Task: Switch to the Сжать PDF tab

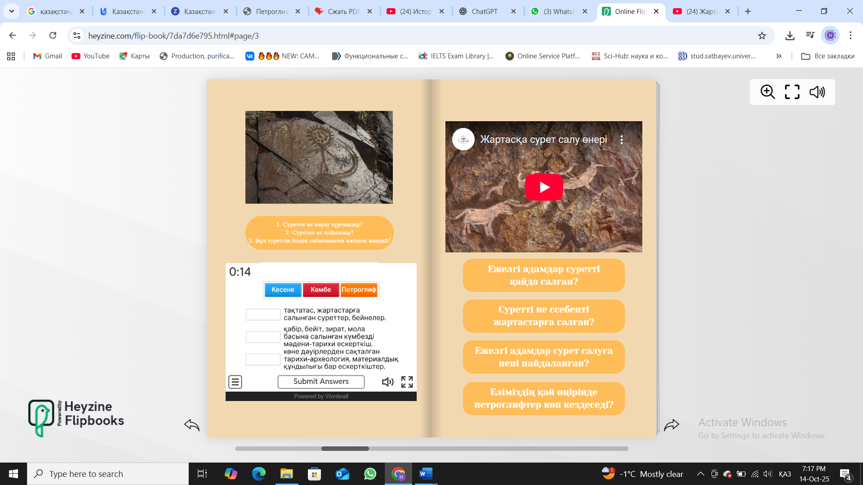Action: point(343,11)
